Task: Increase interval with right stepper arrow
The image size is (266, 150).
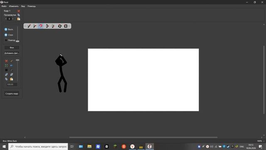Action: (x=13, y=19)
